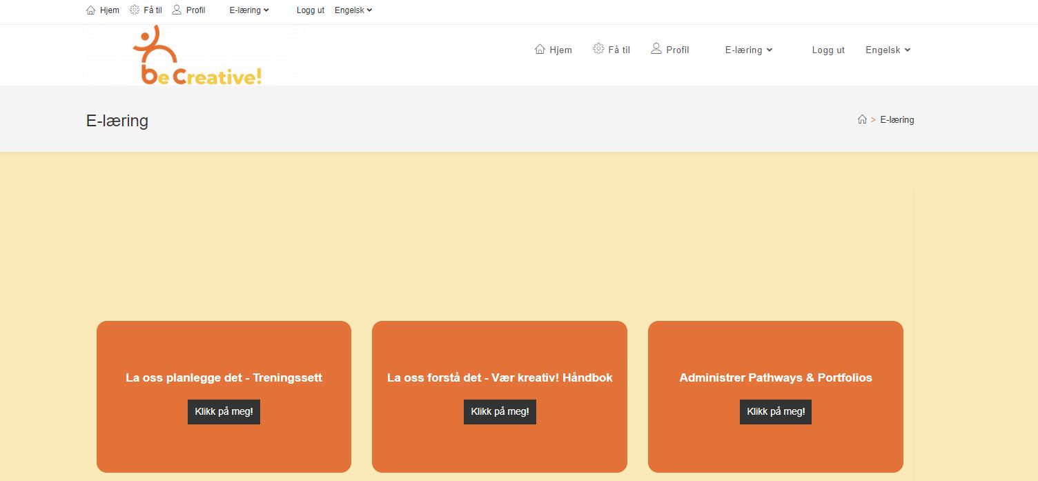Click Logg ut in the main navigation
This screenshot has height=481, width=1038.
(828, 50)
